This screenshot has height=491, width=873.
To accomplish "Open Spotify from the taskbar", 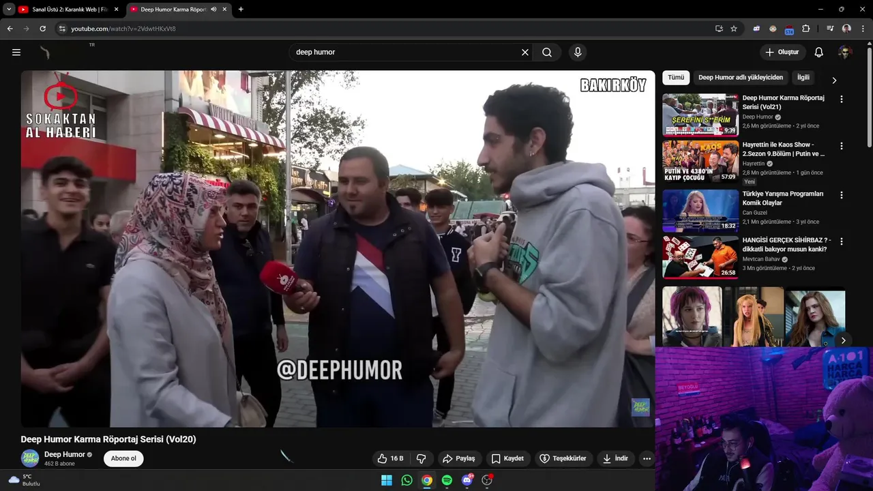I will pos(447,480).
